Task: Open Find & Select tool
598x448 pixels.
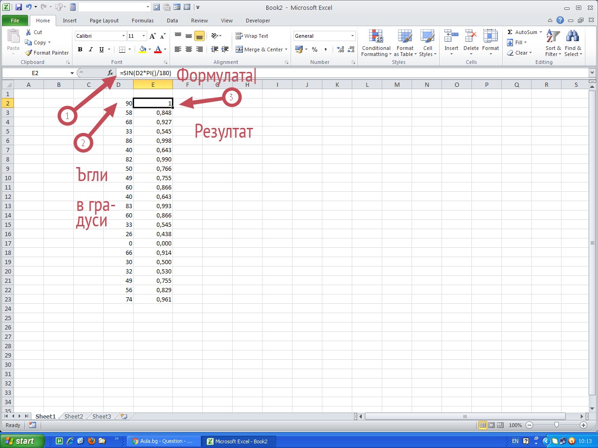Action: pos(572,37)
